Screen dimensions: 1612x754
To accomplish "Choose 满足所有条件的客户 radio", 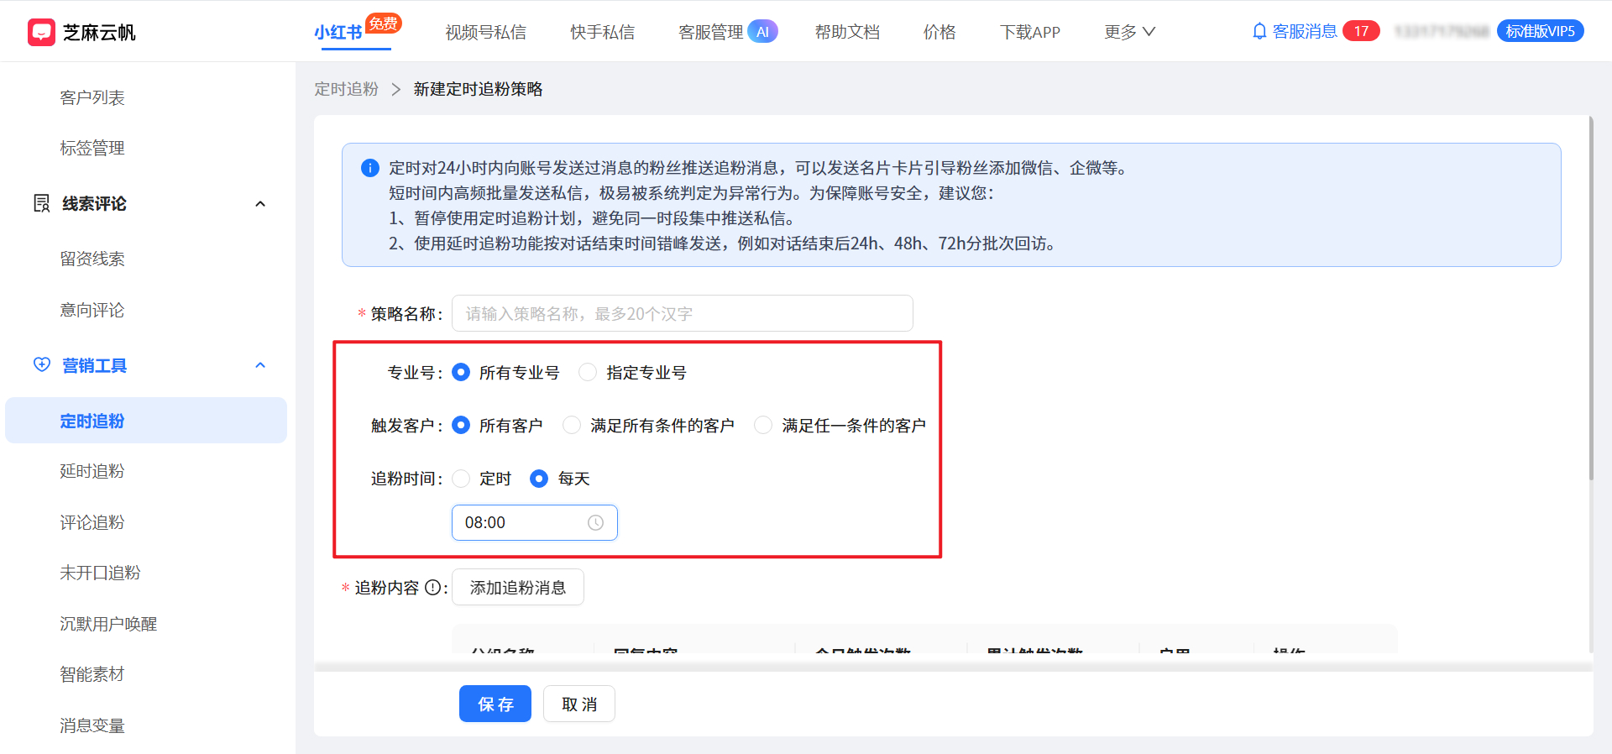I will point(572,425).
